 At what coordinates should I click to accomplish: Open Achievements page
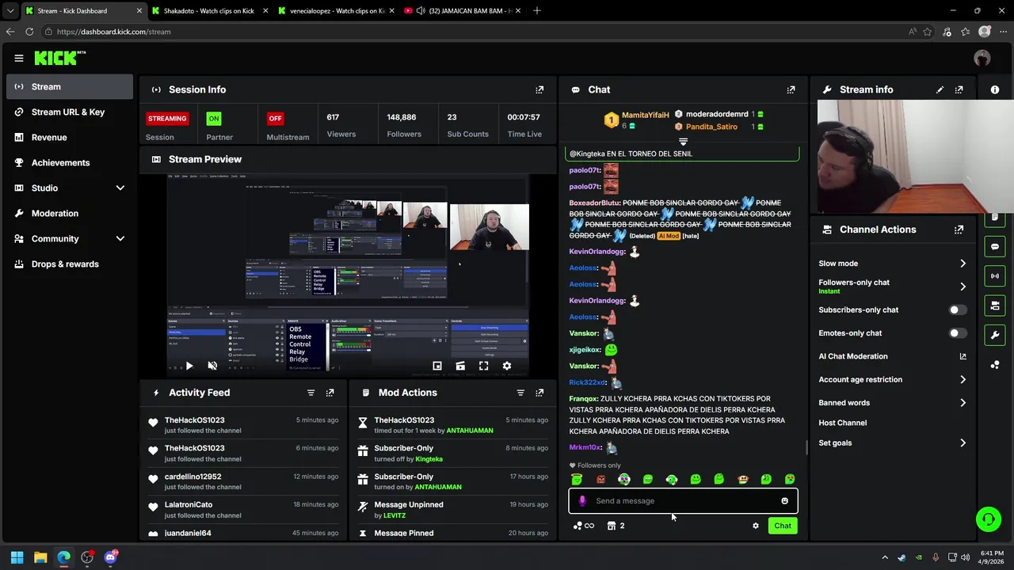click(x=70, y=162)
